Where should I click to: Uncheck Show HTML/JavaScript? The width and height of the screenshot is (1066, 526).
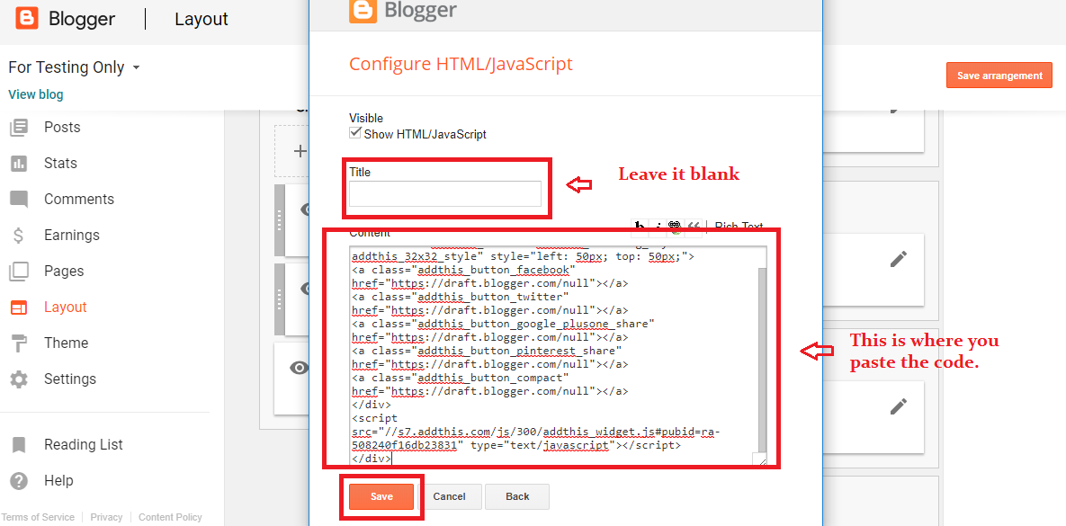click(x=355, y=131)
